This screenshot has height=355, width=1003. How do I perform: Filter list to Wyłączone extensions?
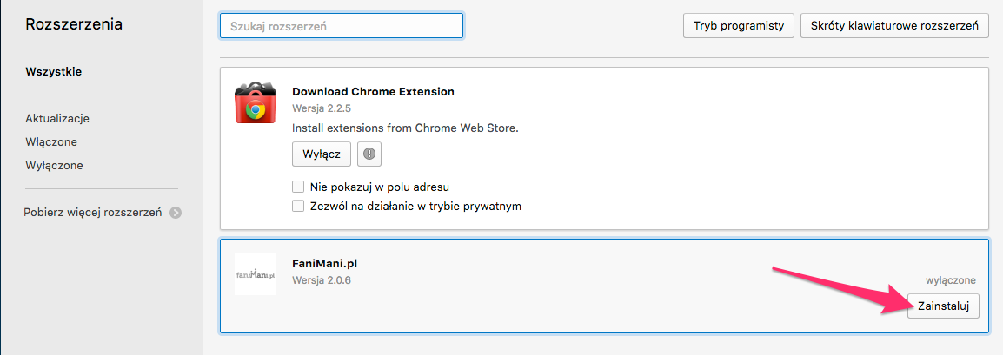[x=55, y=166]
